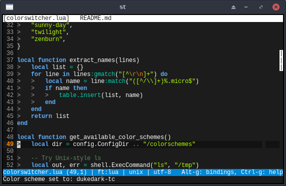Click the "/tmp" string argument
Image resolution: width=286 pixels, height=186 pixels.
[185, 165]
